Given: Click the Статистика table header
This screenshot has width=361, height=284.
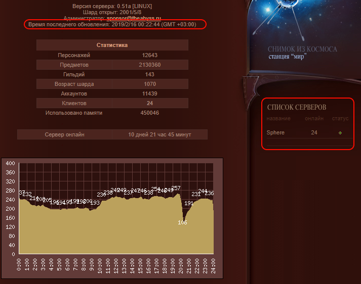Looking at the screenshot, I should click(112, 45).
